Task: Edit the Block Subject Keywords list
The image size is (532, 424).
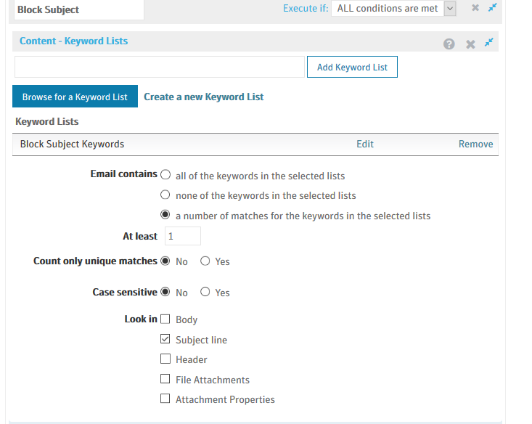Action: point(365,144)
